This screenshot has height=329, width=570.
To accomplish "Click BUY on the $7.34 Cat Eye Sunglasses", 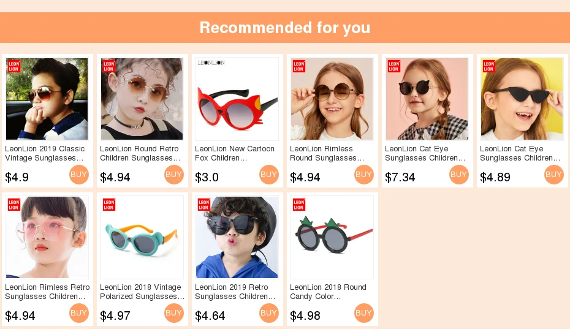I will coord(459,175).
